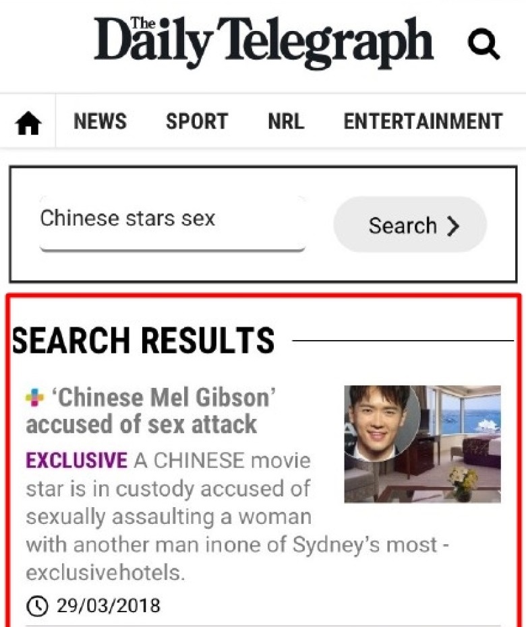Open the article thumbnail image
The height and width of the screenshot is (627, 526).
(x=422, y=444)
